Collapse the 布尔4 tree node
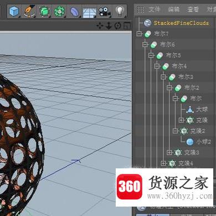 (157, 66)
